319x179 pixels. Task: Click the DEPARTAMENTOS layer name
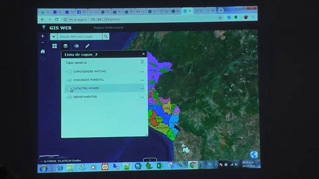point(85,97)
